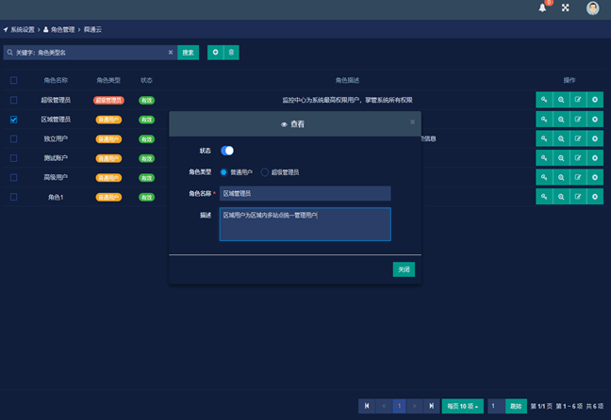Click the view icon for 超级管理员 row
611x420 pixels.
tap(561, 100)
